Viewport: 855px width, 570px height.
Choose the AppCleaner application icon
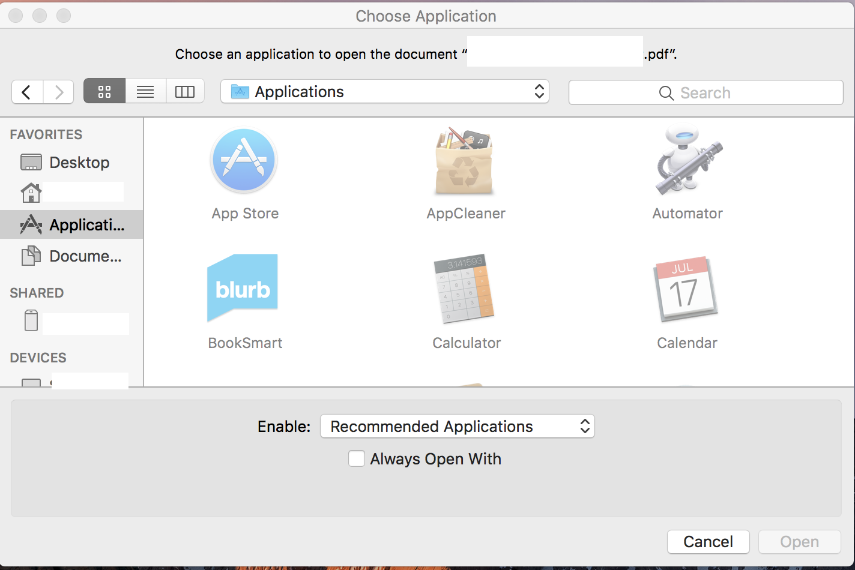tap(465, 161)
